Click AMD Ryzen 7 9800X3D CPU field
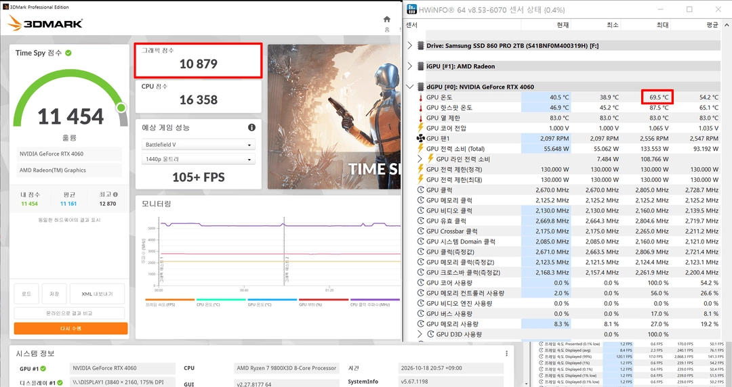Image resolution: width=732 pixels, height=387 pixels. pyautogui.click(x=287, y=368)
